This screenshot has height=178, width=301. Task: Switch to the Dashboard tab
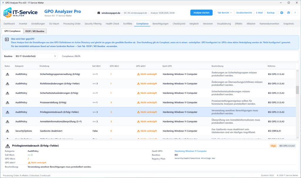[x=9, y=24]
